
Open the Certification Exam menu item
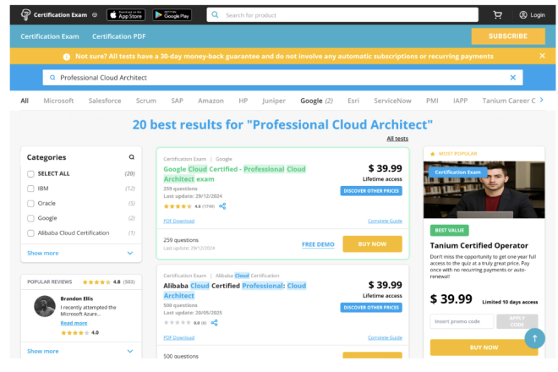coord(50,36)
